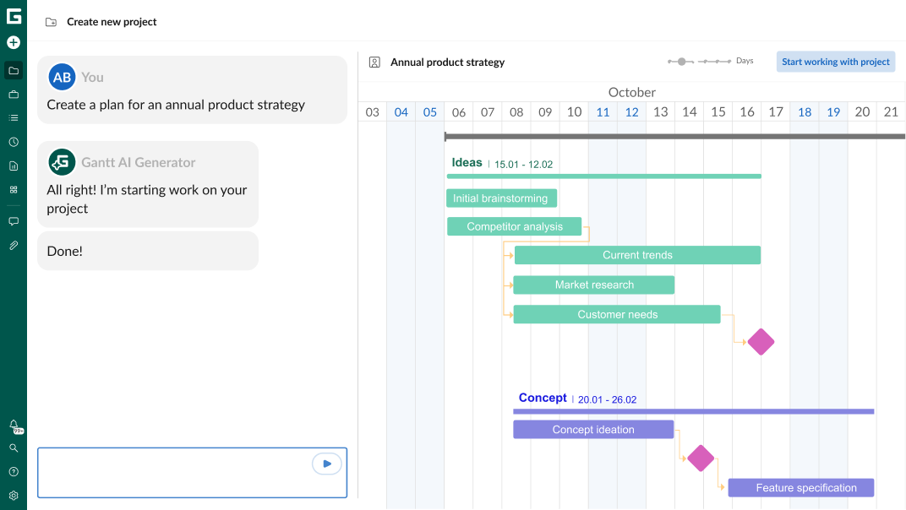
Task: Click the zoom slider handle near Days
Action: coord(682,62)
